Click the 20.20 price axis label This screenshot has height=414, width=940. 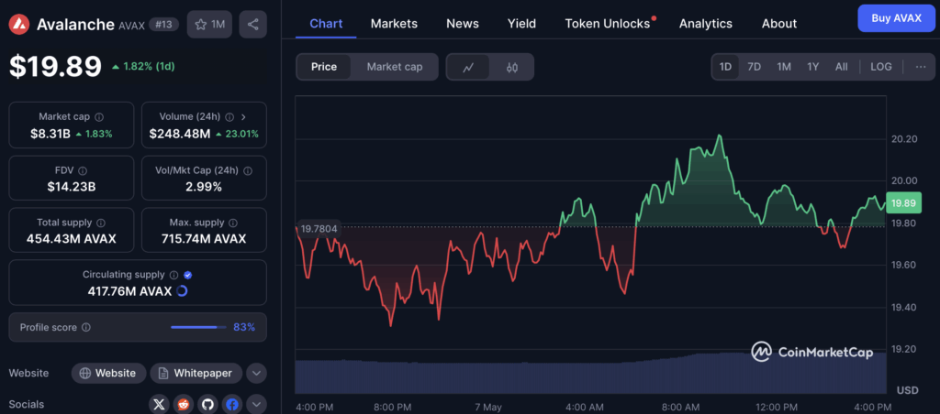pos(904,139)
